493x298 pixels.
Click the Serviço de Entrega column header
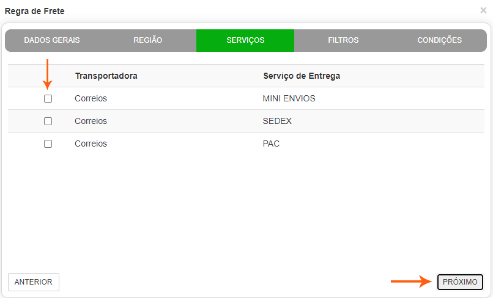(x=302, y=76)
